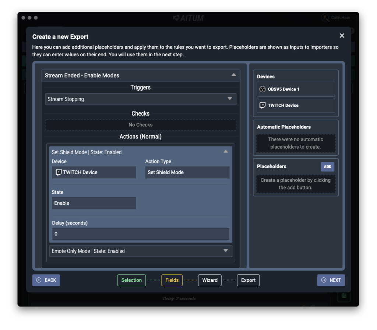Click the TWITCH Device field in action
This screenshot has height=330, width=377.
(94, 172)
